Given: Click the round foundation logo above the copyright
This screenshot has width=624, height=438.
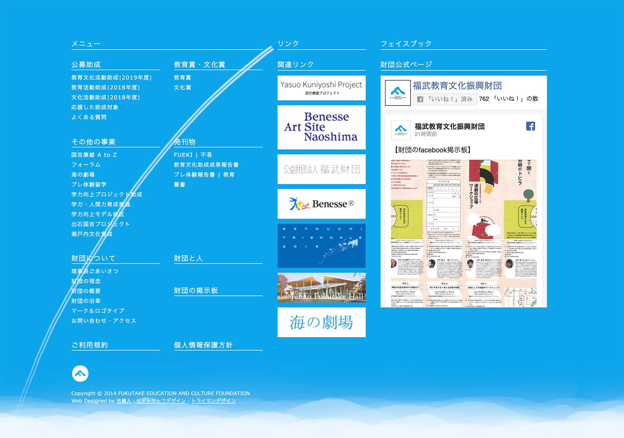Looking at the screenshot, I should 80,373.
